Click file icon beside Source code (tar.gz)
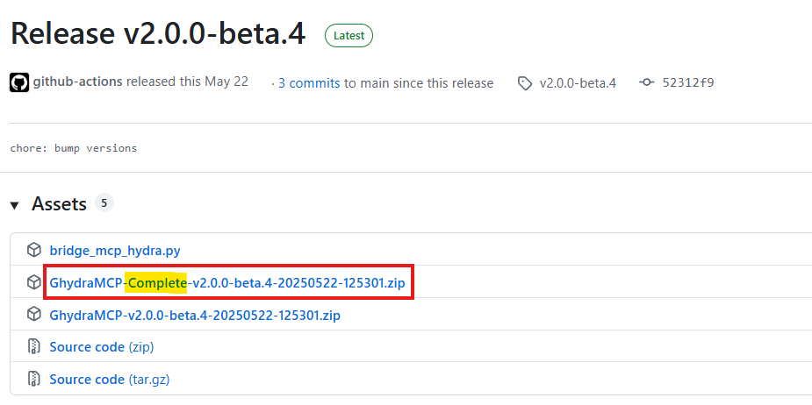 (x=34, y=379)
